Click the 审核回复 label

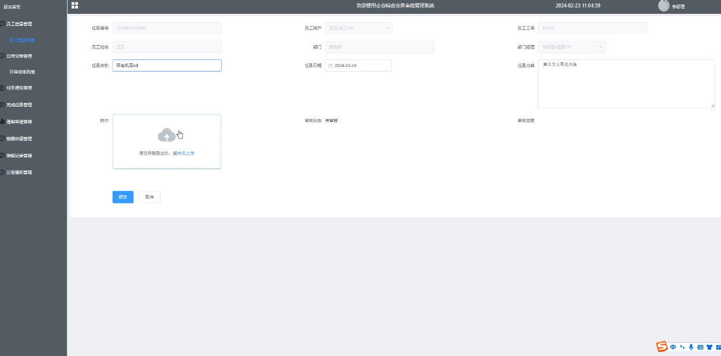(x=526, y=121)
